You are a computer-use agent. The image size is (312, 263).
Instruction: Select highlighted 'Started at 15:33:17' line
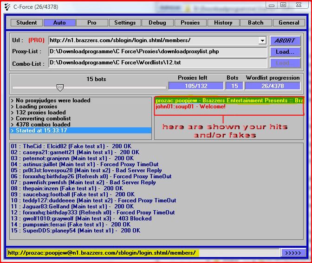(x=81, y=131)
